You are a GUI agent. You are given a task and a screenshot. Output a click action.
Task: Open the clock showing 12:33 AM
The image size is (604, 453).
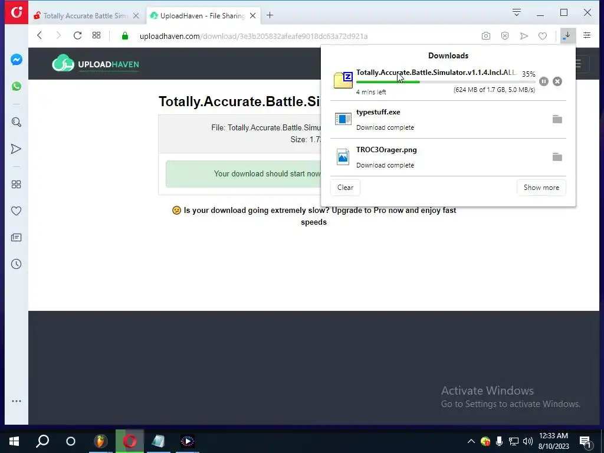coord(553,441)
